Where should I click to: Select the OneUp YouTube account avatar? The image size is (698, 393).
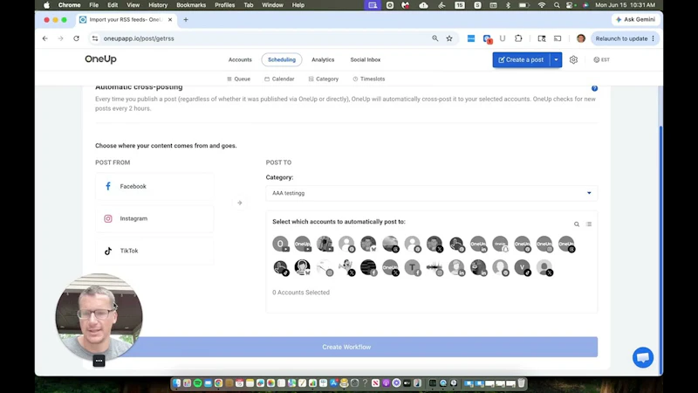[303, 244]
